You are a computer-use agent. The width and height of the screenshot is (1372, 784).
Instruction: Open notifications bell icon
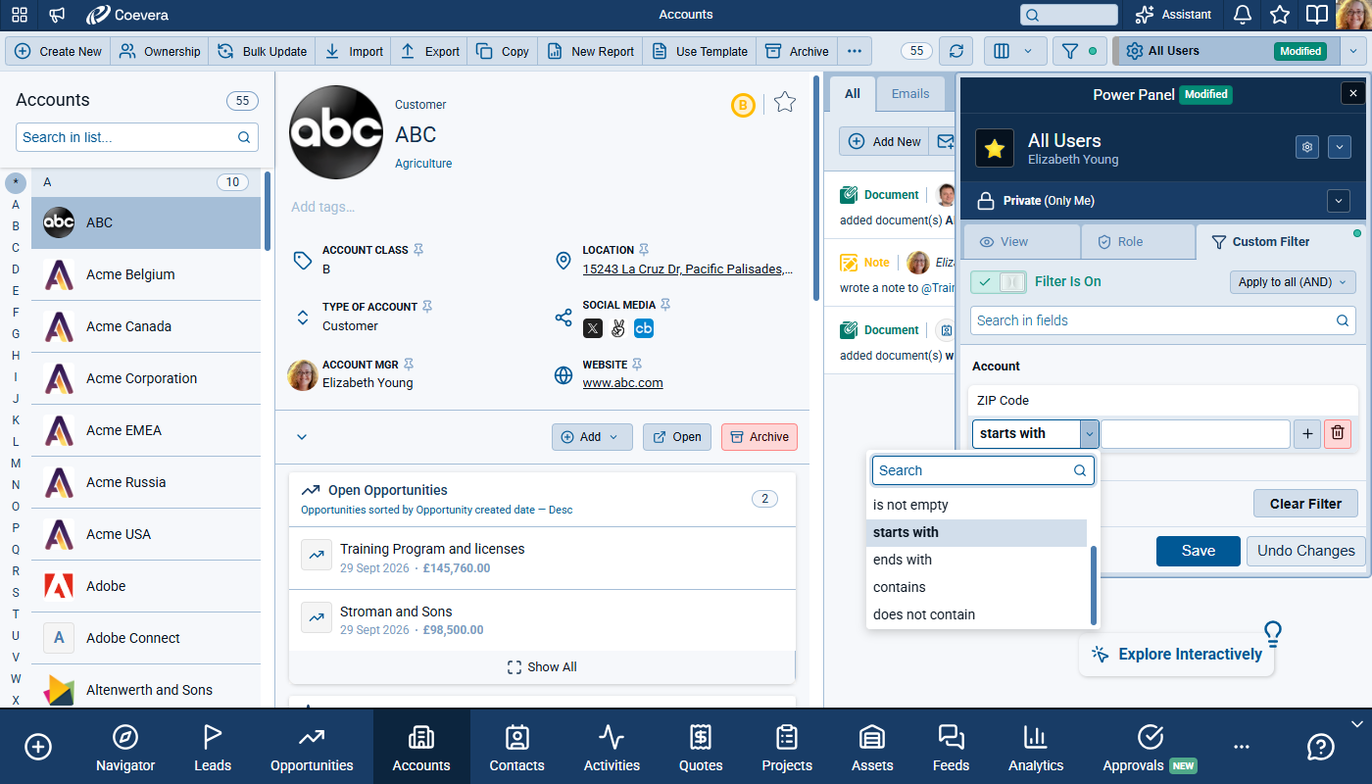pyautogui.click(x=1242, y=15)
